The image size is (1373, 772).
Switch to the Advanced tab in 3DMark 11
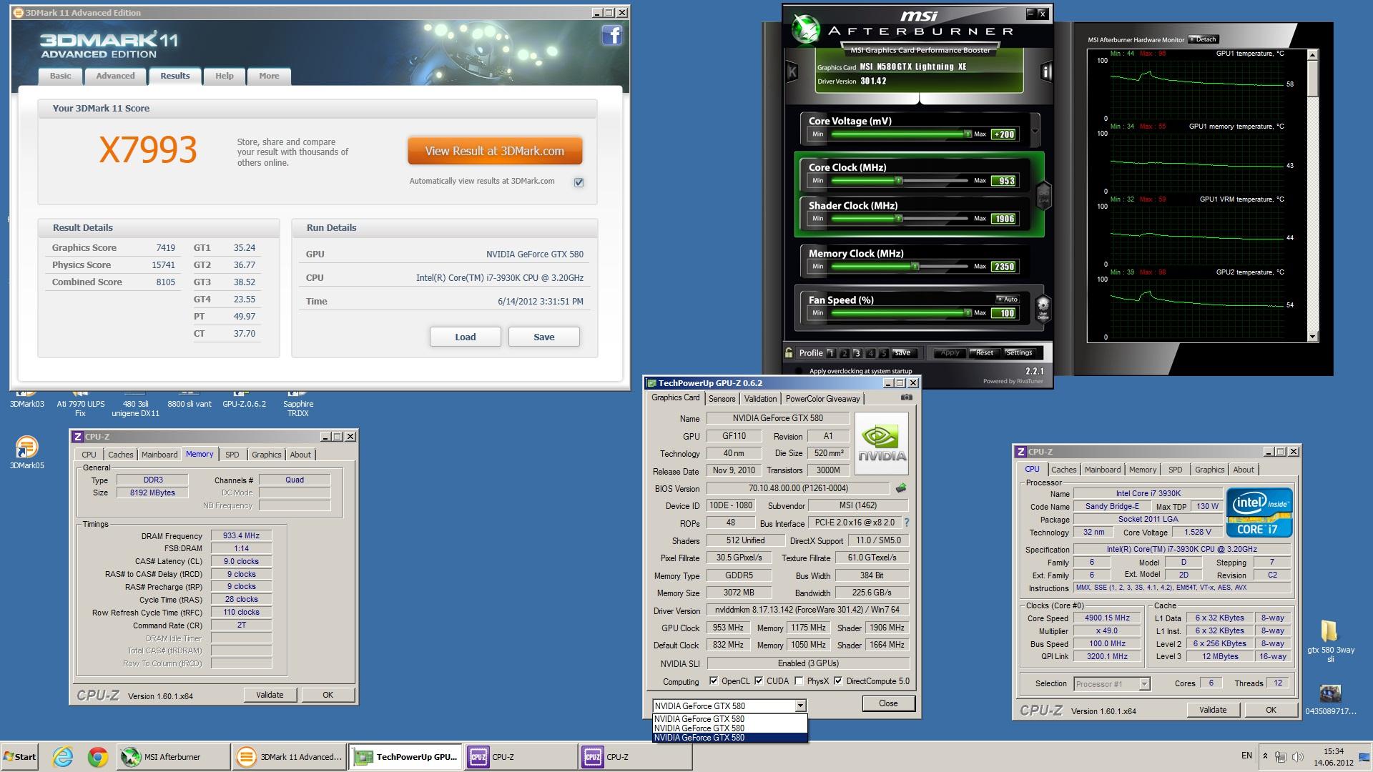pos(115,76)
